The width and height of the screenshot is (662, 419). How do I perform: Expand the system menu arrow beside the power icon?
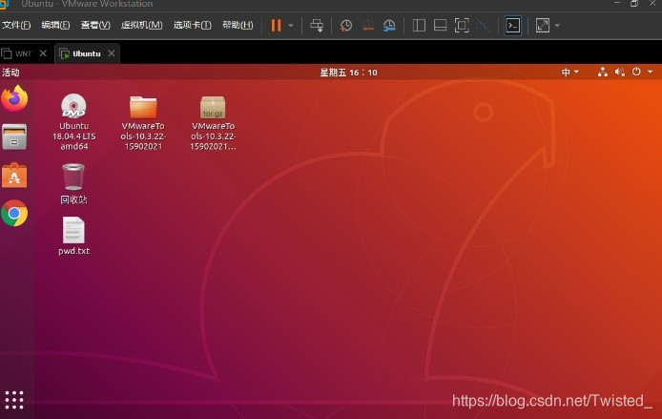651,72
